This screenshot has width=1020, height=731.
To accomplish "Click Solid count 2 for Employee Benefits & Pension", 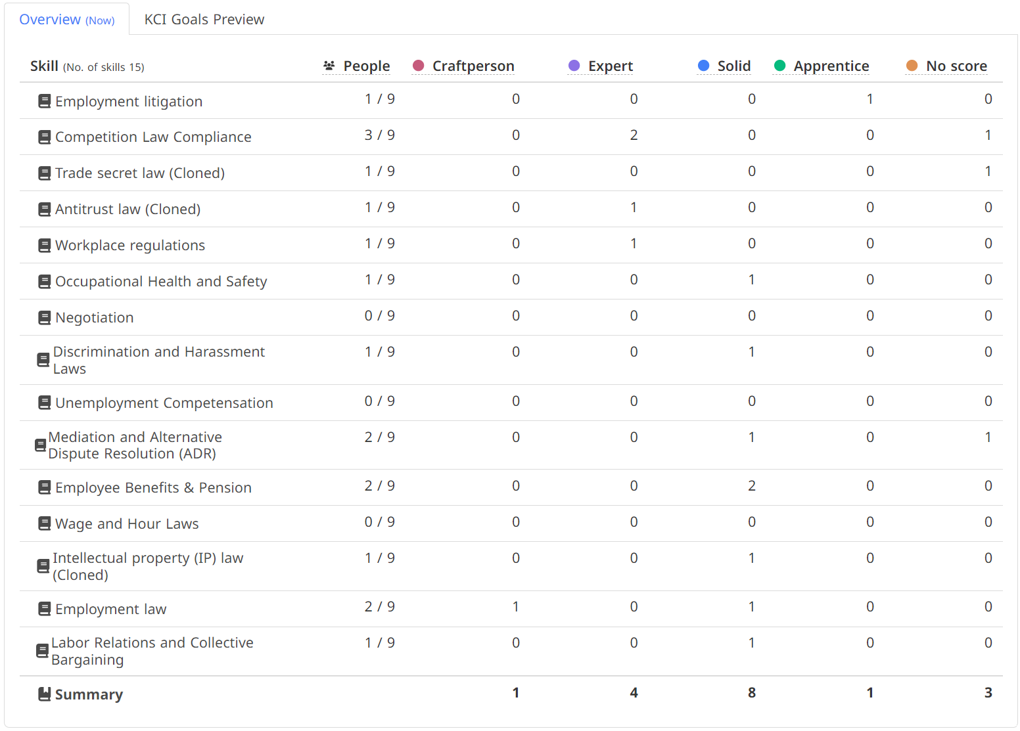I will (x=752, y=485).
